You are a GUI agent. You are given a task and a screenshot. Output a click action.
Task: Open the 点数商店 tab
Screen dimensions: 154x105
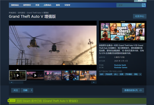[x=47, y=5]
